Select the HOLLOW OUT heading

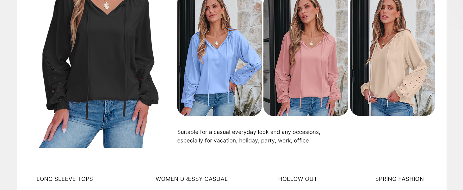[298, 179]
